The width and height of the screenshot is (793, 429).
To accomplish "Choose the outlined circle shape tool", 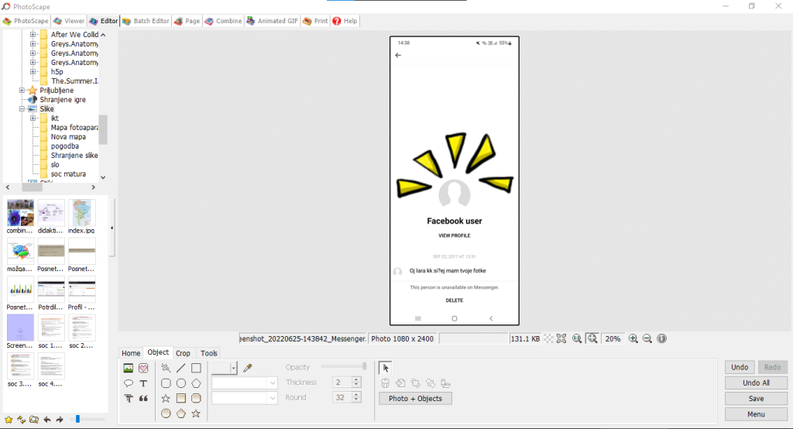I will click(x=180, y=383).
